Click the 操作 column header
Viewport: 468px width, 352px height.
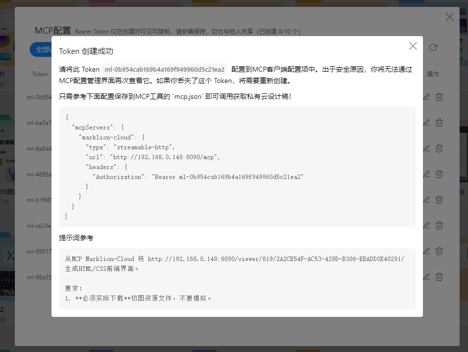pos(432,74)
